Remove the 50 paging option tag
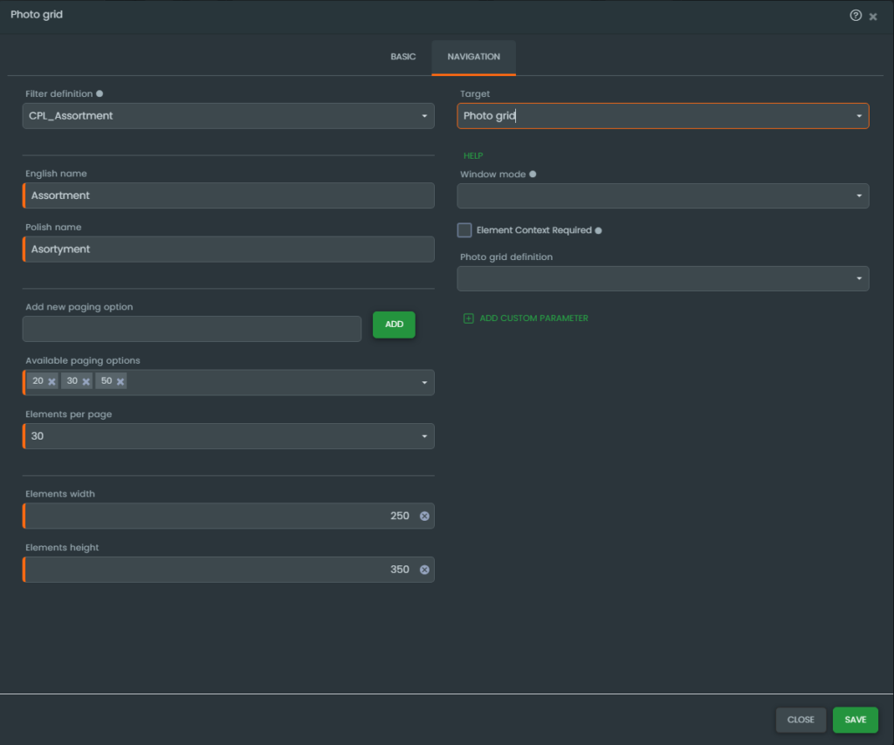The height and width of the screenshot is (745, 894). coord(120,382)
